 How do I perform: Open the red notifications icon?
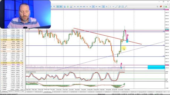(x=161, y=7)
